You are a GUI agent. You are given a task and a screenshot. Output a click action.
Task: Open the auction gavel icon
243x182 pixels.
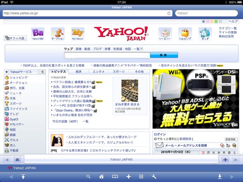click(x=58, y=34)
